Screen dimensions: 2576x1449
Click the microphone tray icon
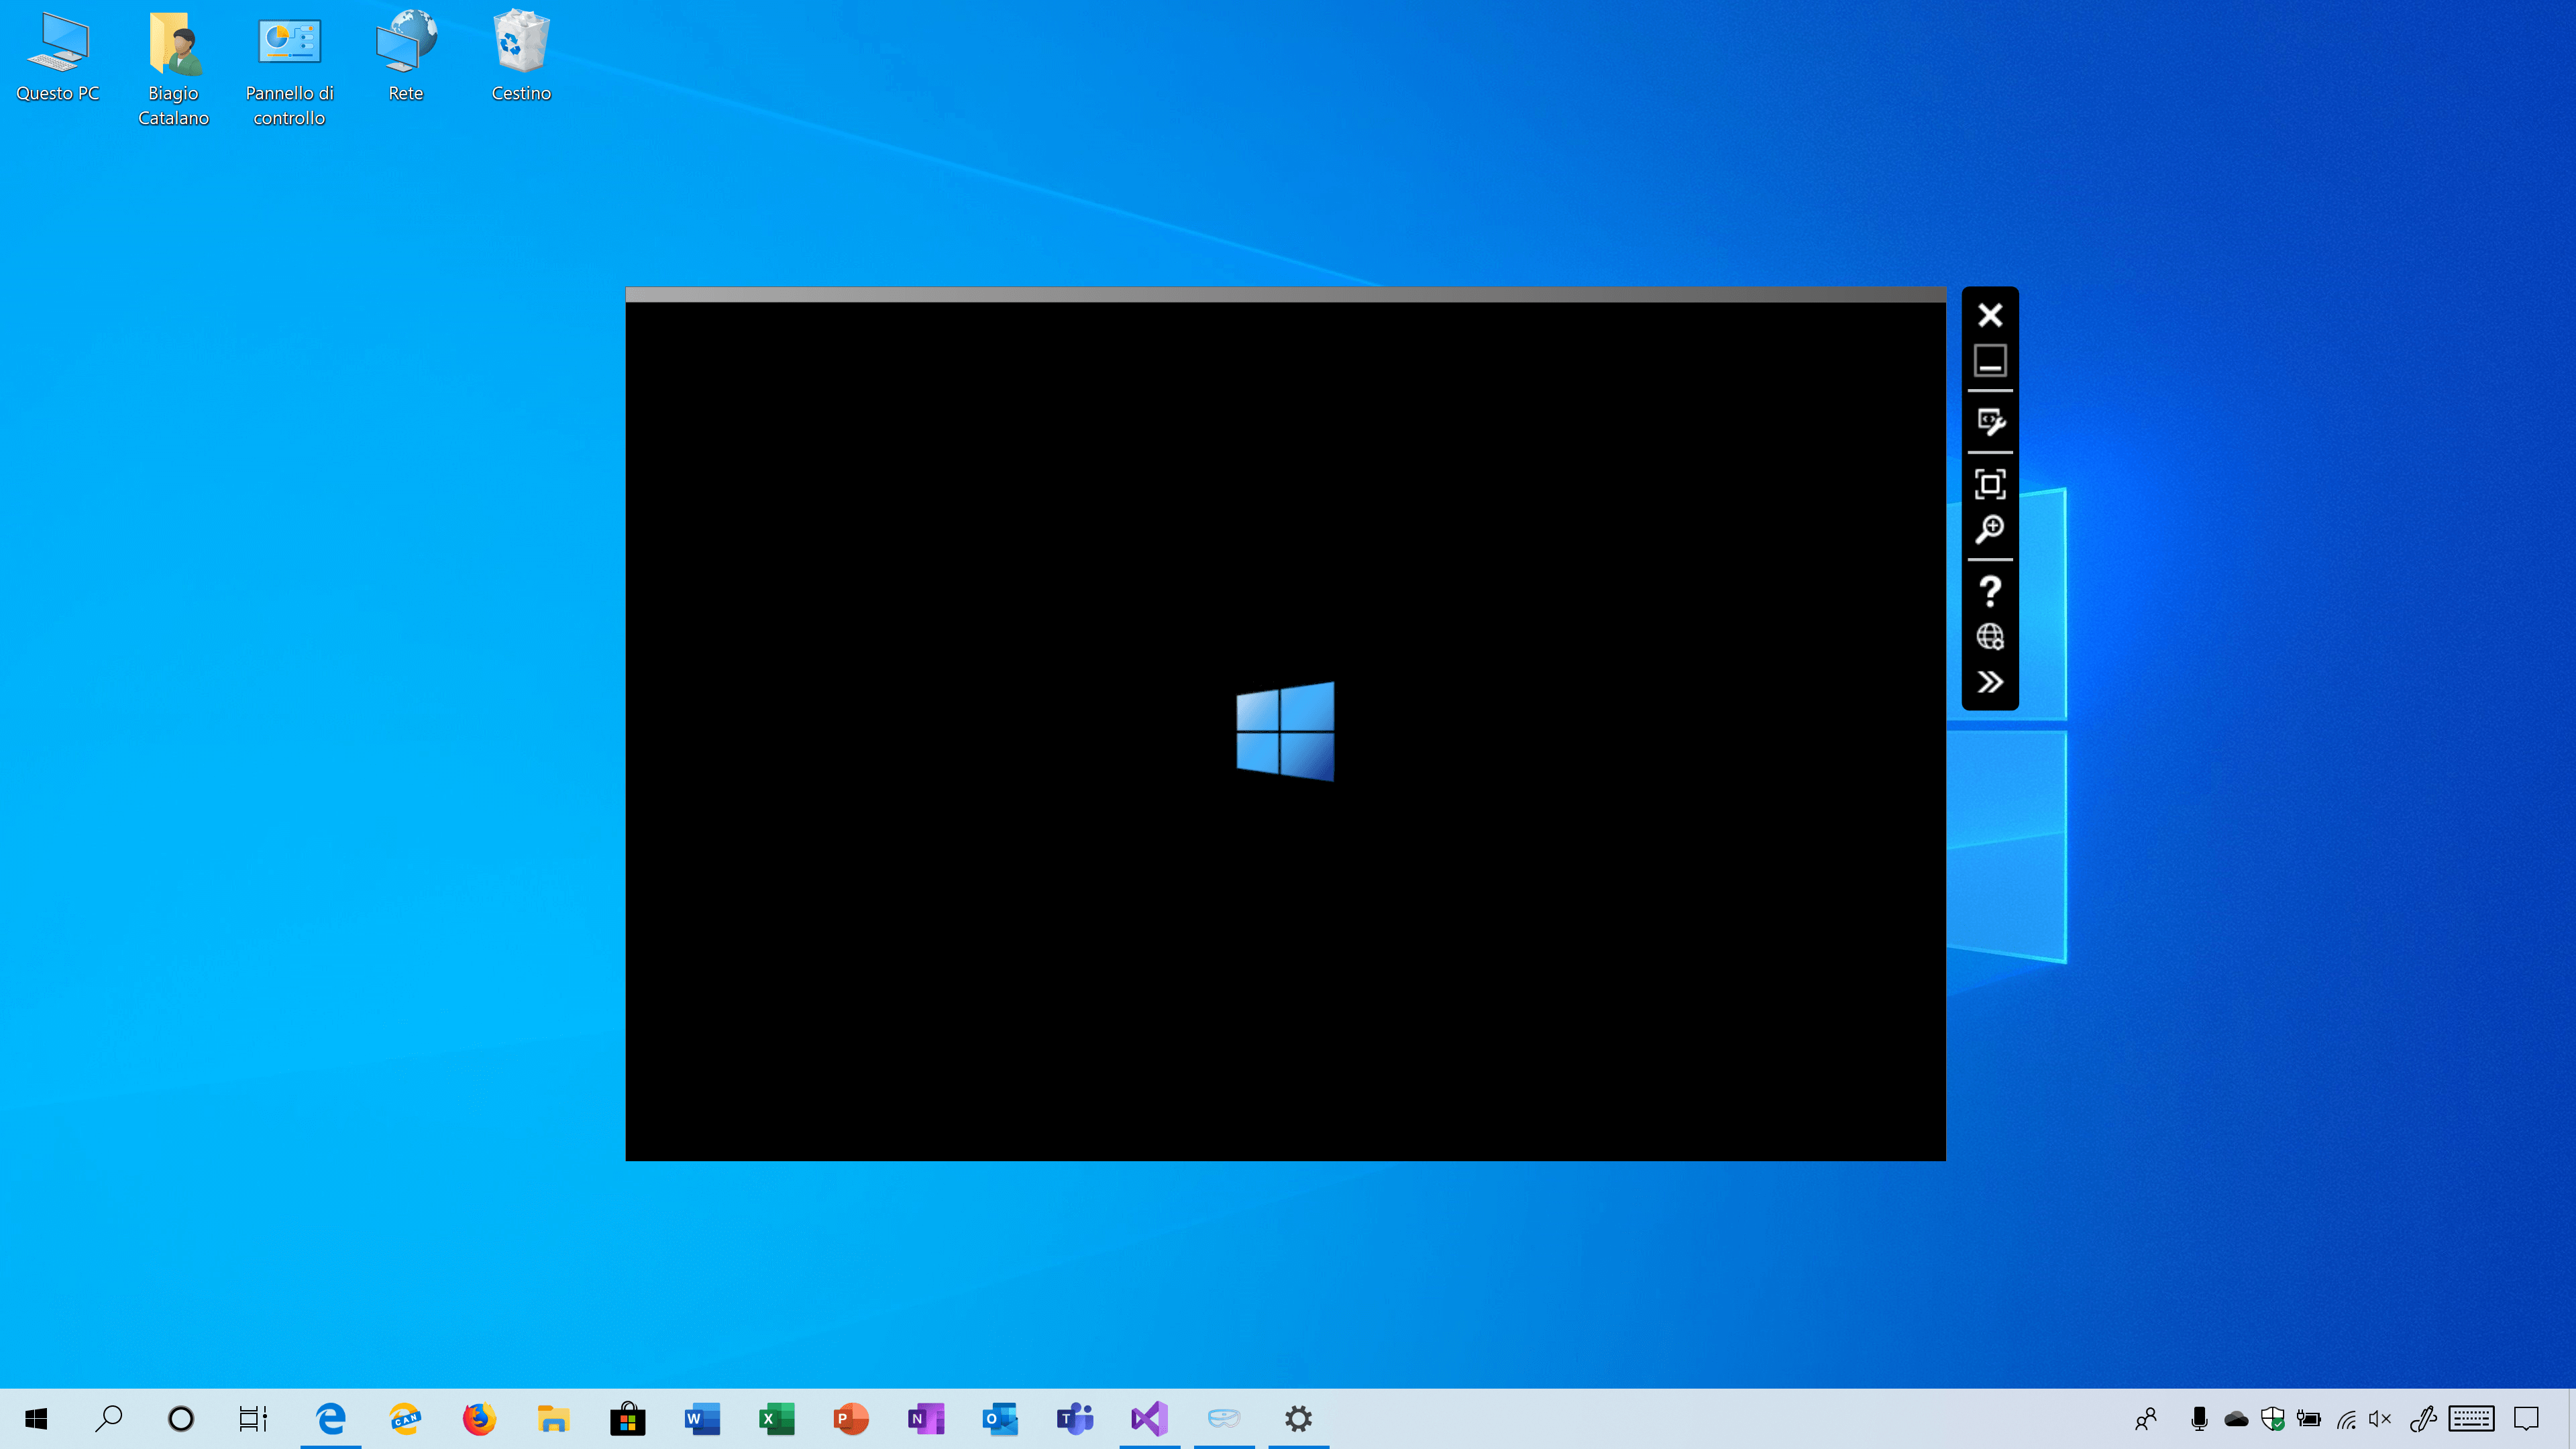2199,1418
